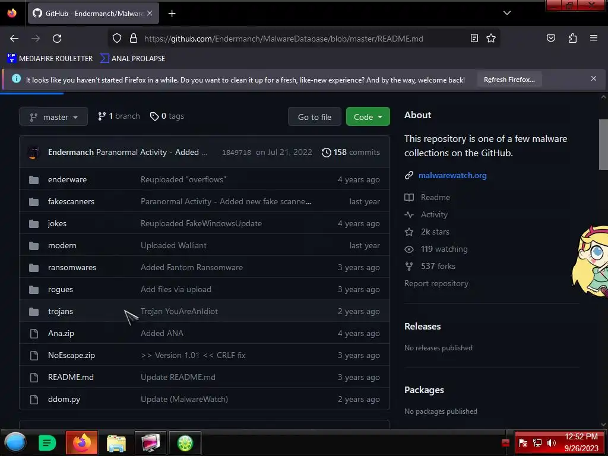The image size is (608, 456).
Task: Open the trojans folder
Action: coord(60,311)
